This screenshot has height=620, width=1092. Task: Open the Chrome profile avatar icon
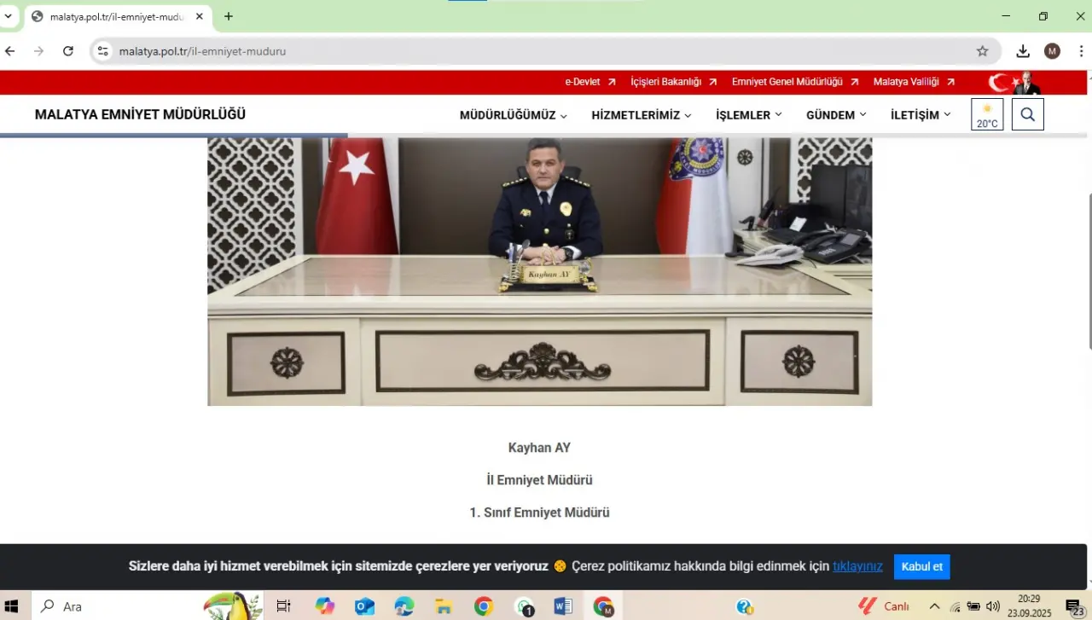coord(1052,51)
